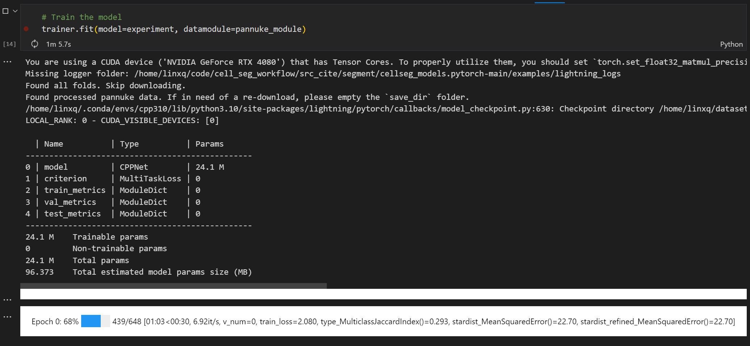
Task: Click the 'LOCAL_RANK: 0 - CUDA_VISIBLE_DEVICES' line
Action: pyautogui.click(x=122, y=120)
